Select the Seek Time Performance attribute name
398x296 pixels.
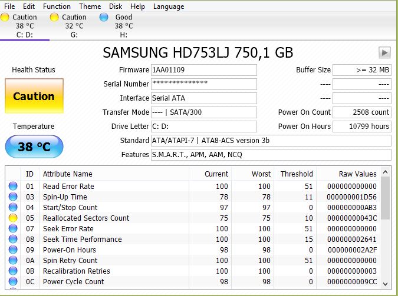point(83,240)
